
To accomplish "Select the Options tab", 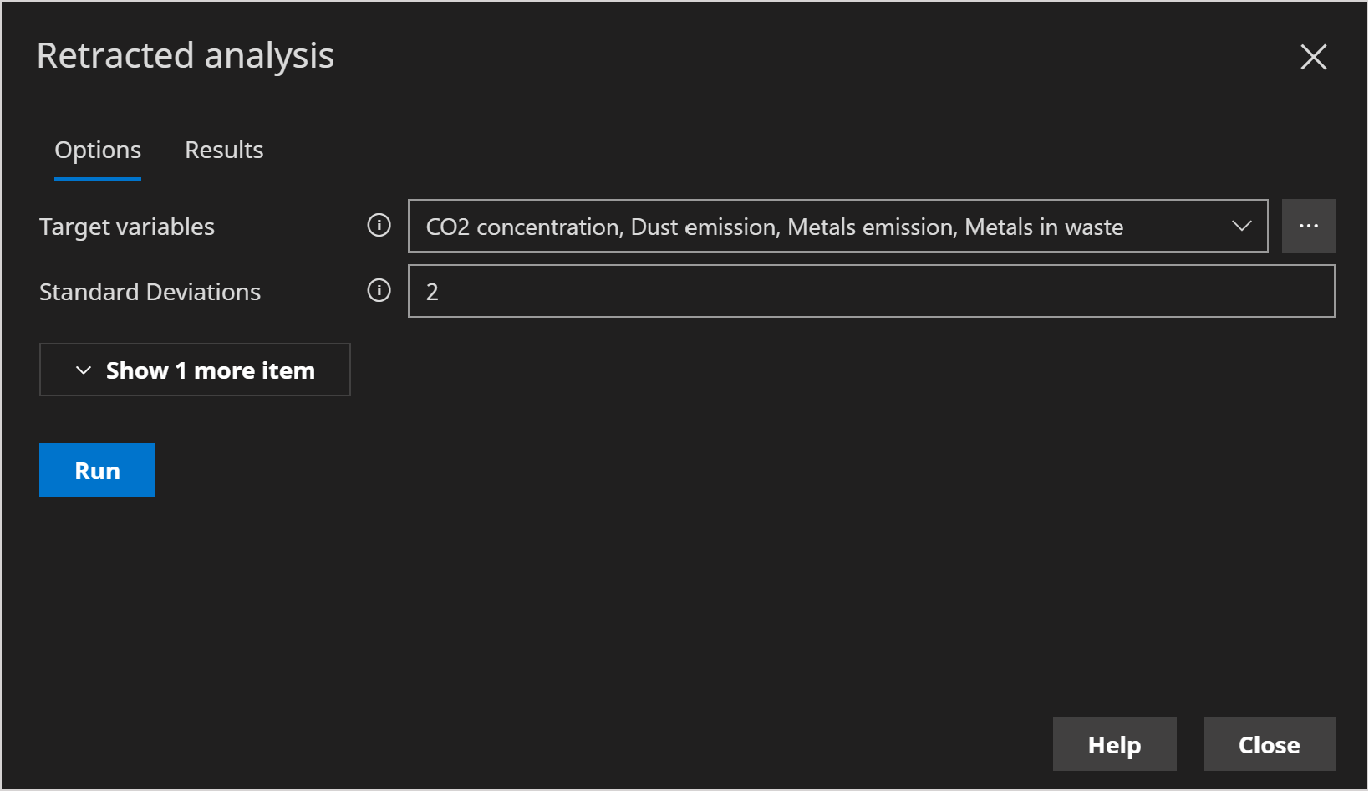I will 97,150.
